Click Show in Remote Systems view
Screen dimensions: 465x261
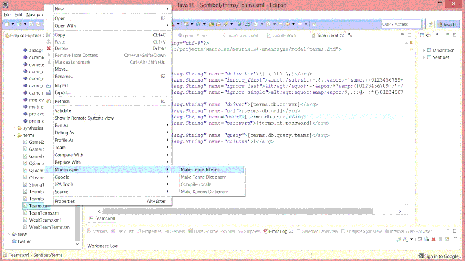pyautogui.click(x=108, y=118)
